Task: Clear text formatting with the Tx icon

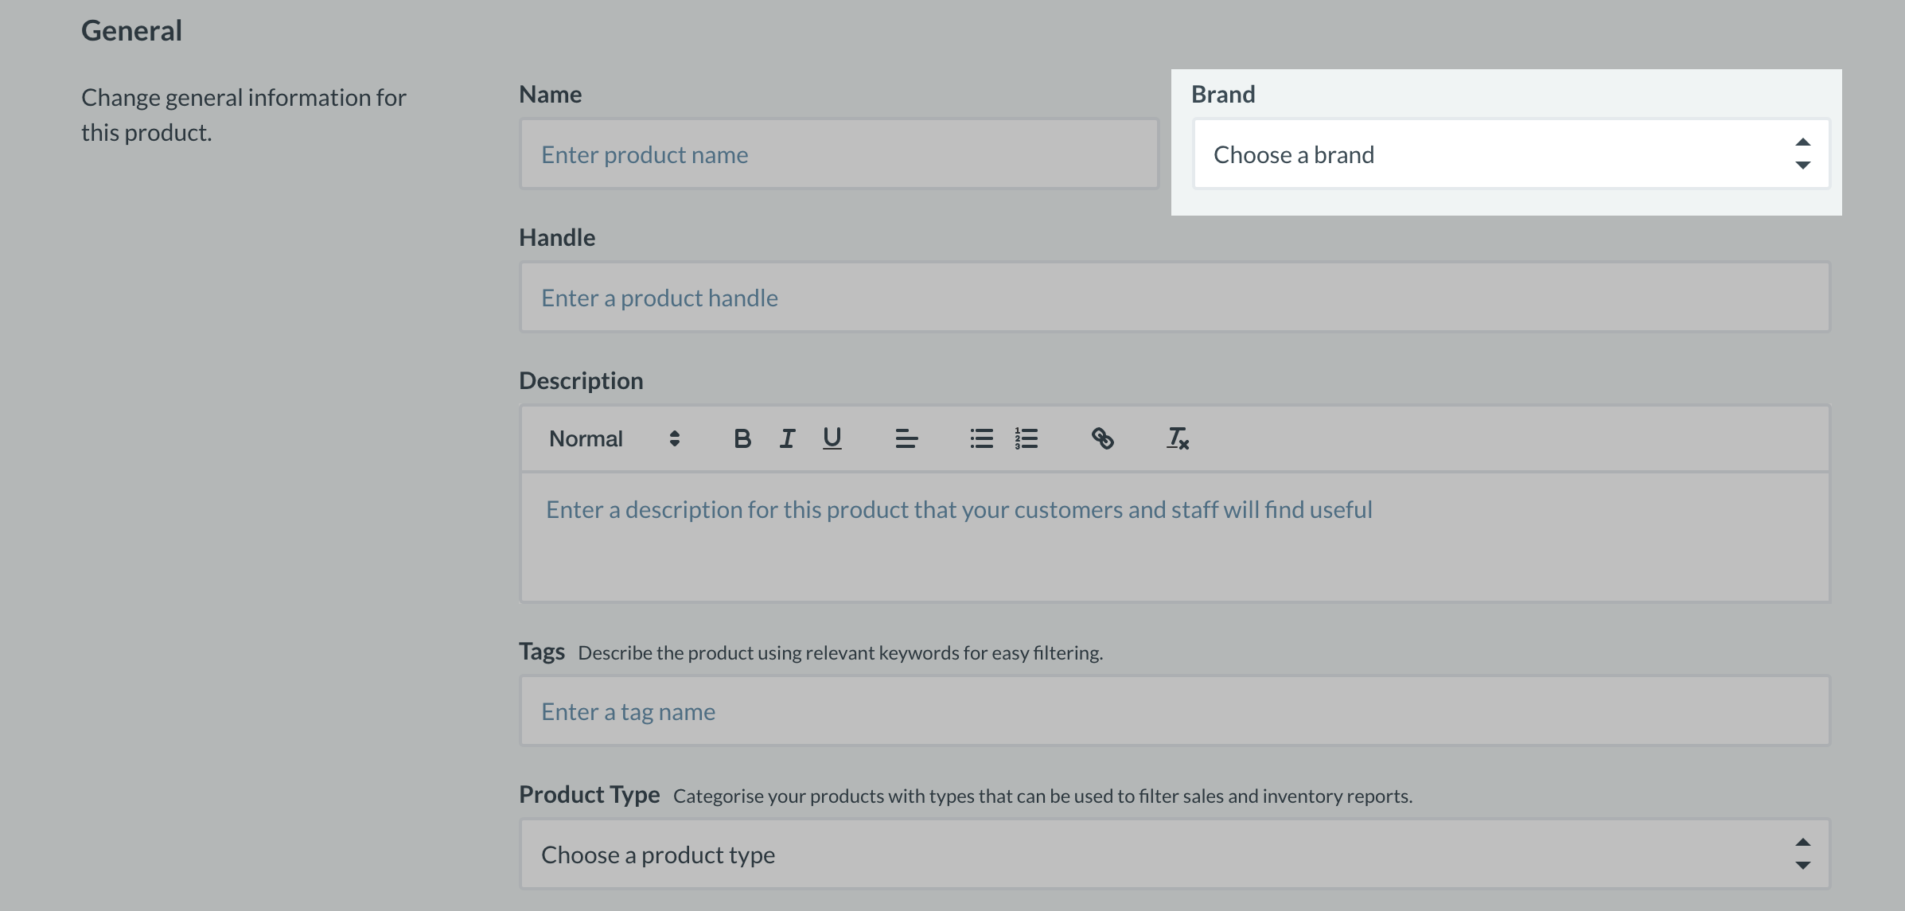Action: [x=1177, y=438]
